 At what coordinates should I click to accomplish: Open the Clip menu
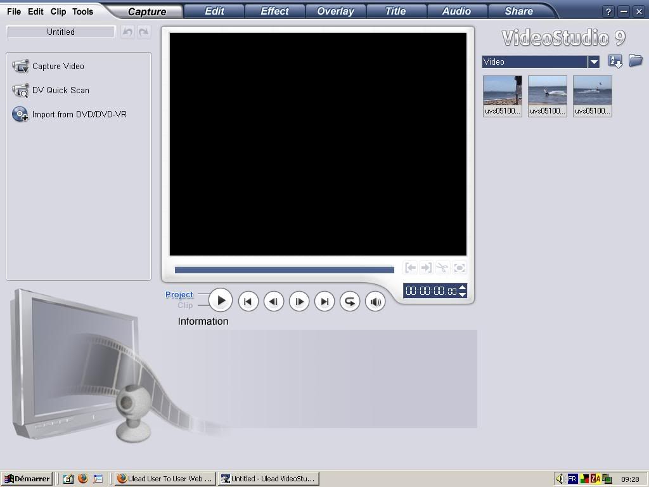58,11
